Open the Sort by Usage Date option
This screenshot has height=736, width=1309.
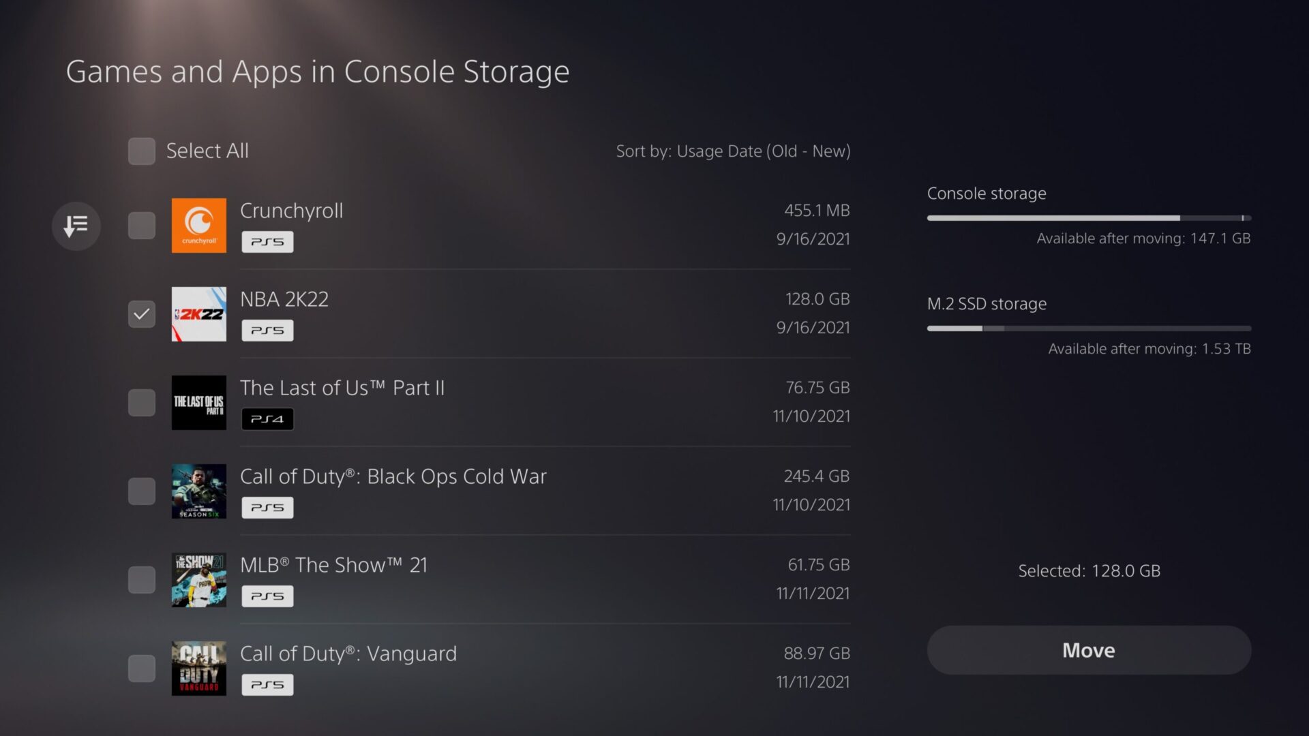(x=733, y=151)
